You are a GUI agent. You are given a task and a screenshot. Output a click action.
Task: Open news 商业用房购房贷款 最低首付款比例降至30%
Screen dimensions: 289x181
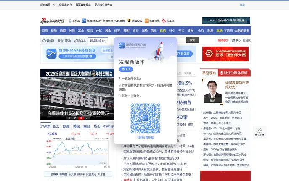pyautogui.click(x=151, y=158)
